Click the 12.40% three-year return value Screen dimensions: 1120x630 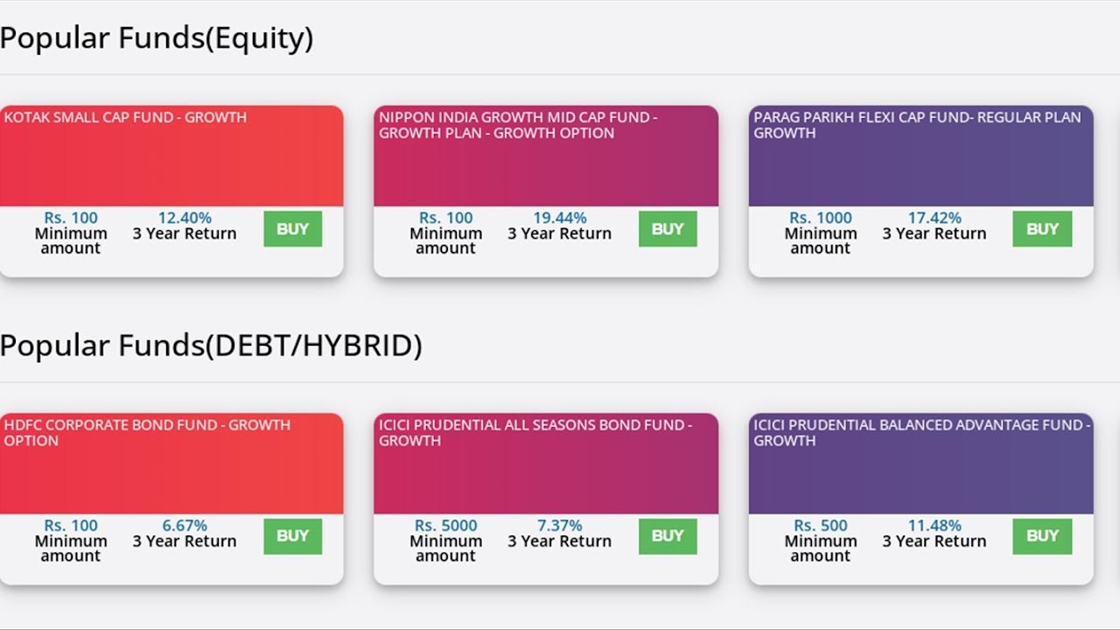point(185,218)
